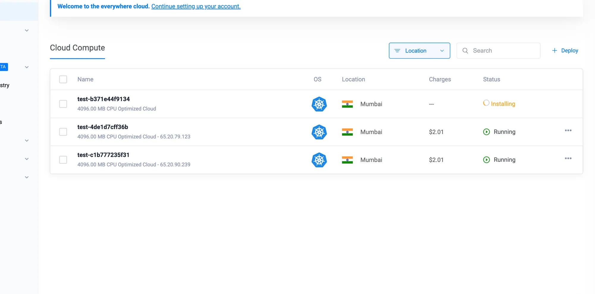This screenshot has width=595, height=294.
Task: Tick the checkbox for test-c1b777235f31
Action: point(63,160)
